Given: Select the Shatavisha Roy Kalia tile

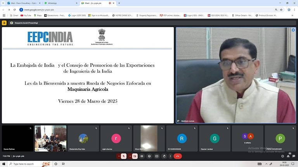Looking at the screenshot, I should click(x=83, y=138).
